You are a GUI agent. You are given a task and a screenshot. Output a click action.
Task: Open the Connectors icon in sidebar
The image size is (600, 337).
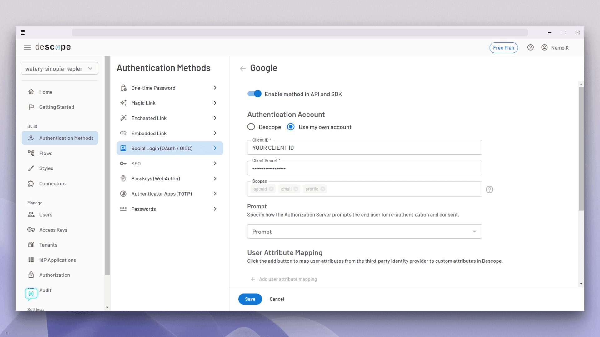[31, 183]
